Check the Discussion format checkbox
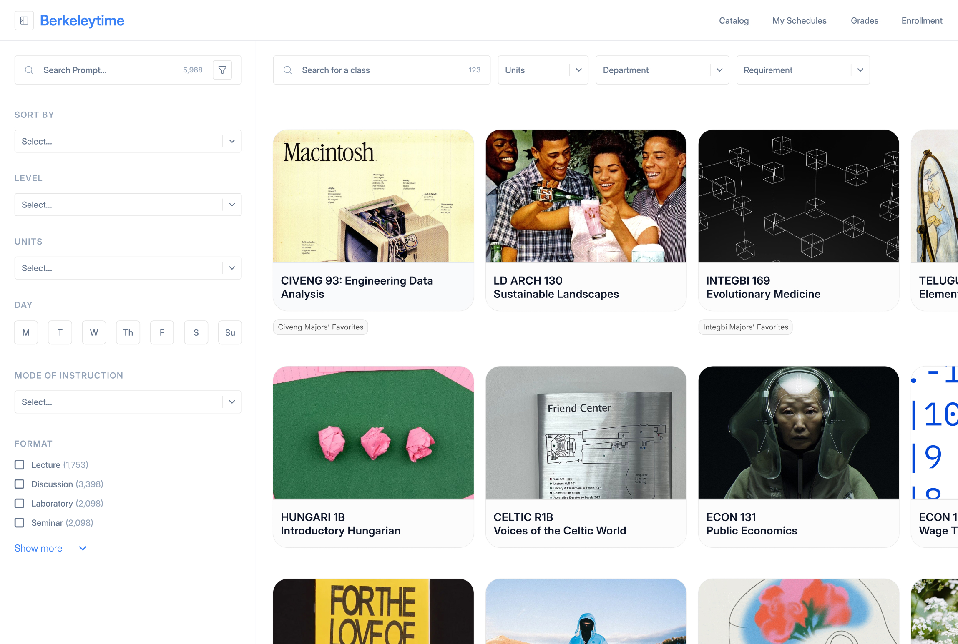 [19, 484]
